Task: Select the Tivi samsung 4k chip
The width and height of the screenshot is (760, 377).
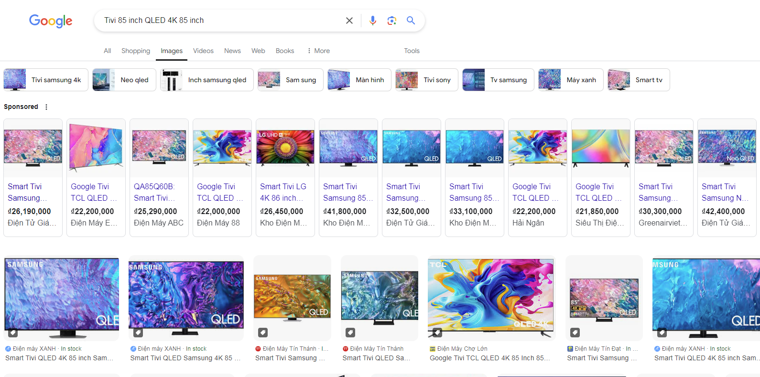Action: (x=46, y=80)
